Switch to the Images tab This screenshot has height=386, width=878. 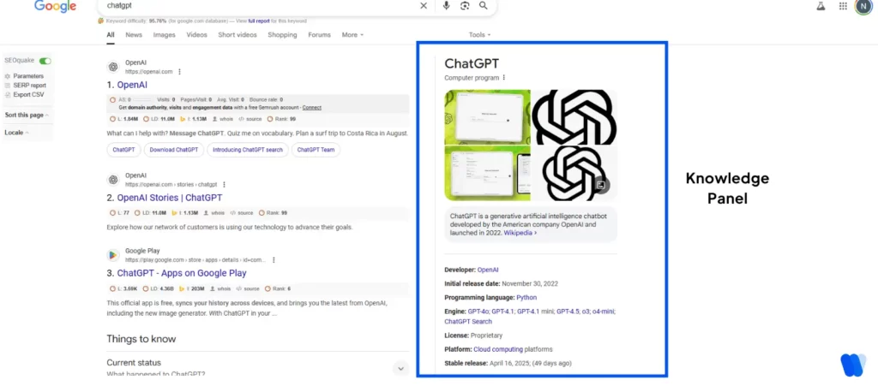(164, 34)
